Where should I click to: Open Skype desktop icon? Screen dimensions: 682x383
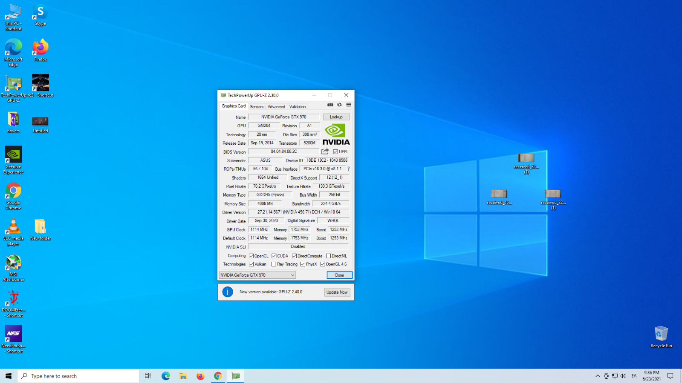point(40,15)
